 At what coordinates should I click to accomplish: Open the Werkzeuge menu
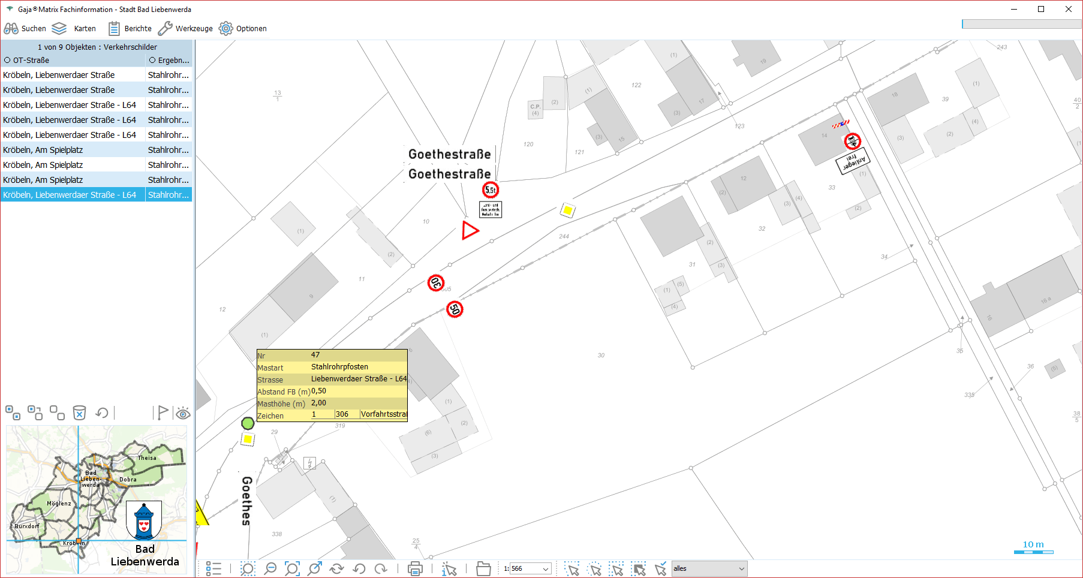185,28
